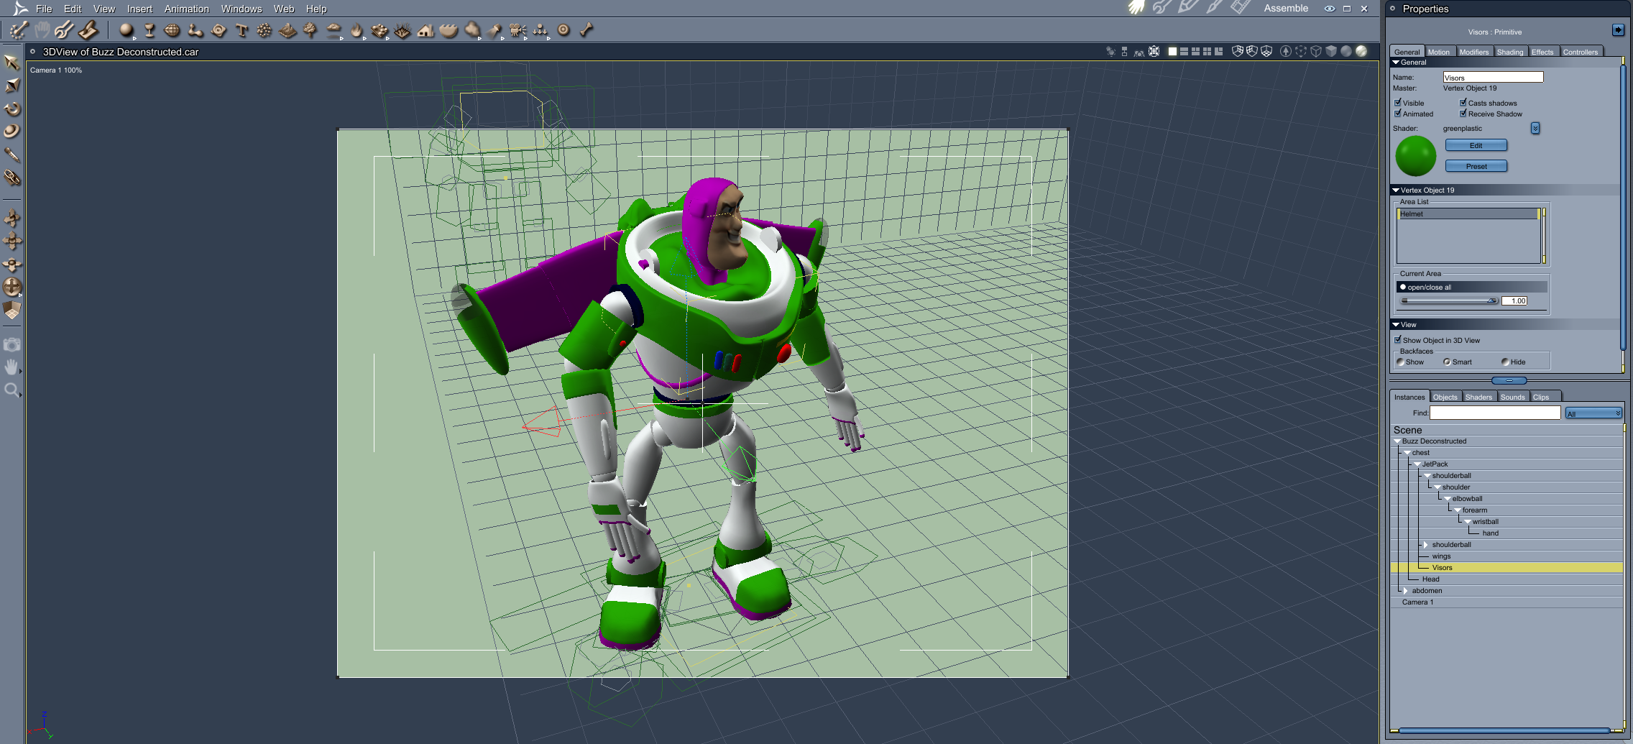Open the Animation menu
Image resolution: width=1633 pixels, height=744 pixels.
pos(187,9)
